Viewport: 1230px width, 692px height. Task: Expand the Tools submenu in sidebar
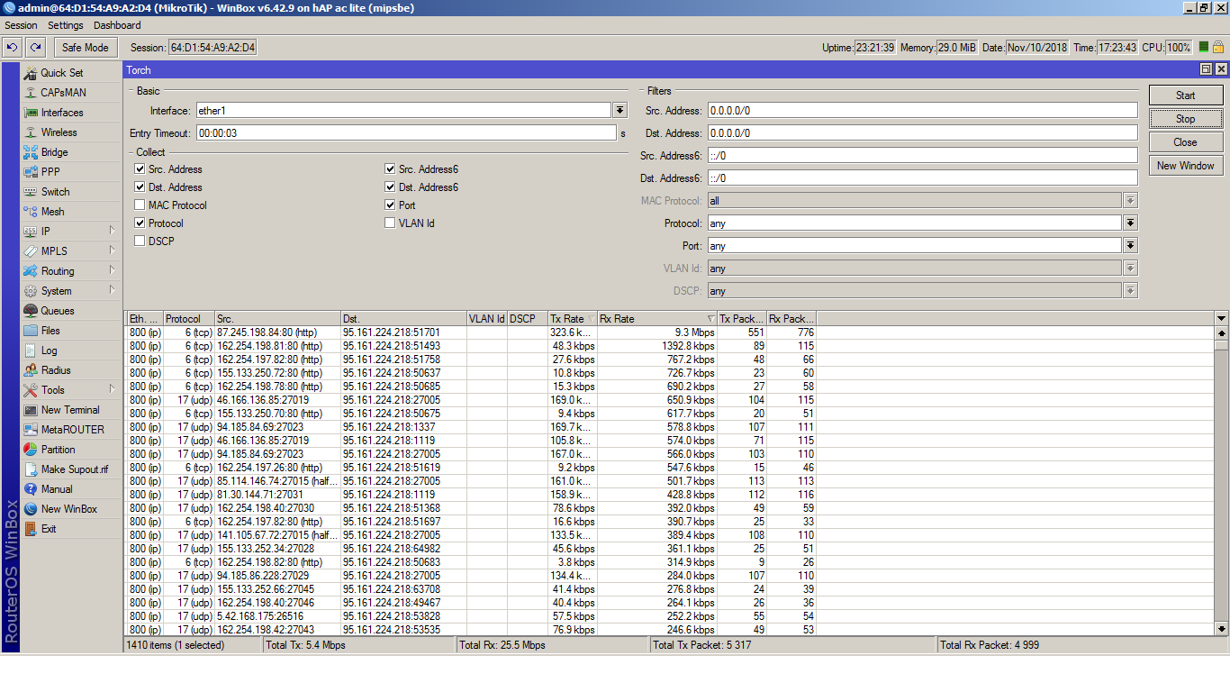tap(113, 390)
